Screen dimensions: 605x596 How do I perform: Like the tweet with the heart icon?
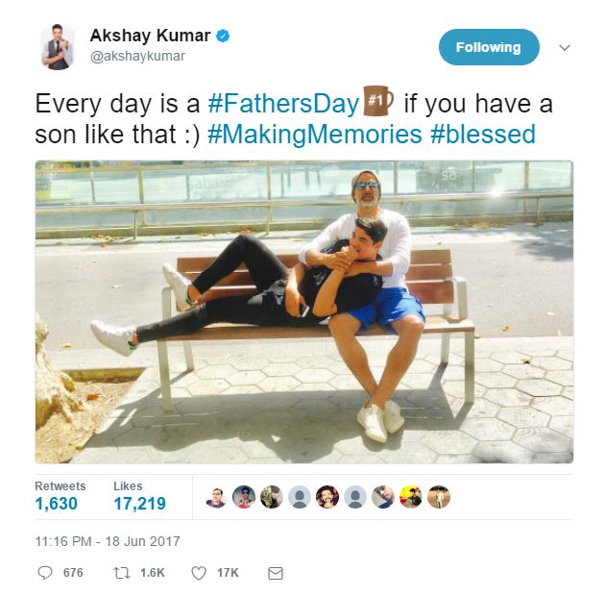(x=199, y=572)
